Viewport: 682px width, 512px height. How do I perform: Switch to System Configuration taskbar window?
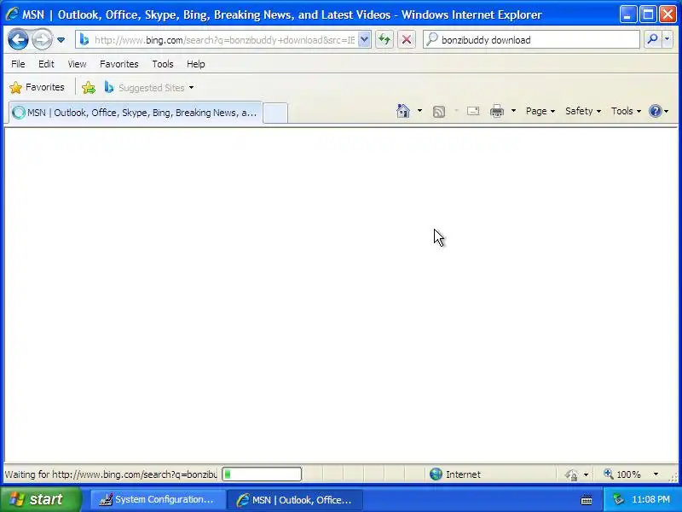click(x=157, y=500)
